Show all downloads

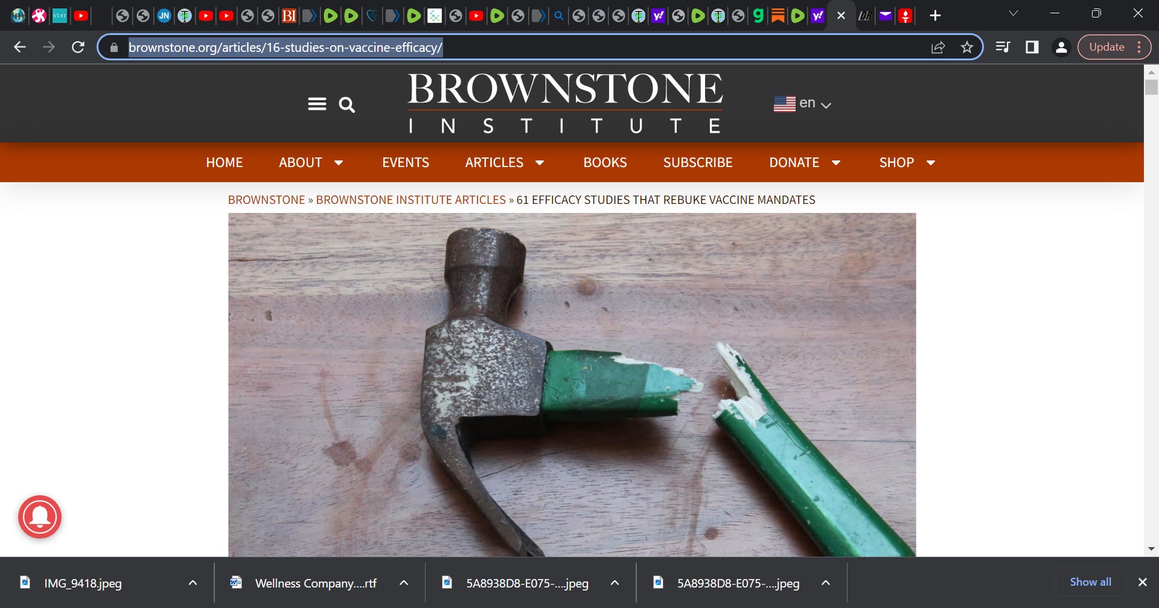pos(1090,582)
